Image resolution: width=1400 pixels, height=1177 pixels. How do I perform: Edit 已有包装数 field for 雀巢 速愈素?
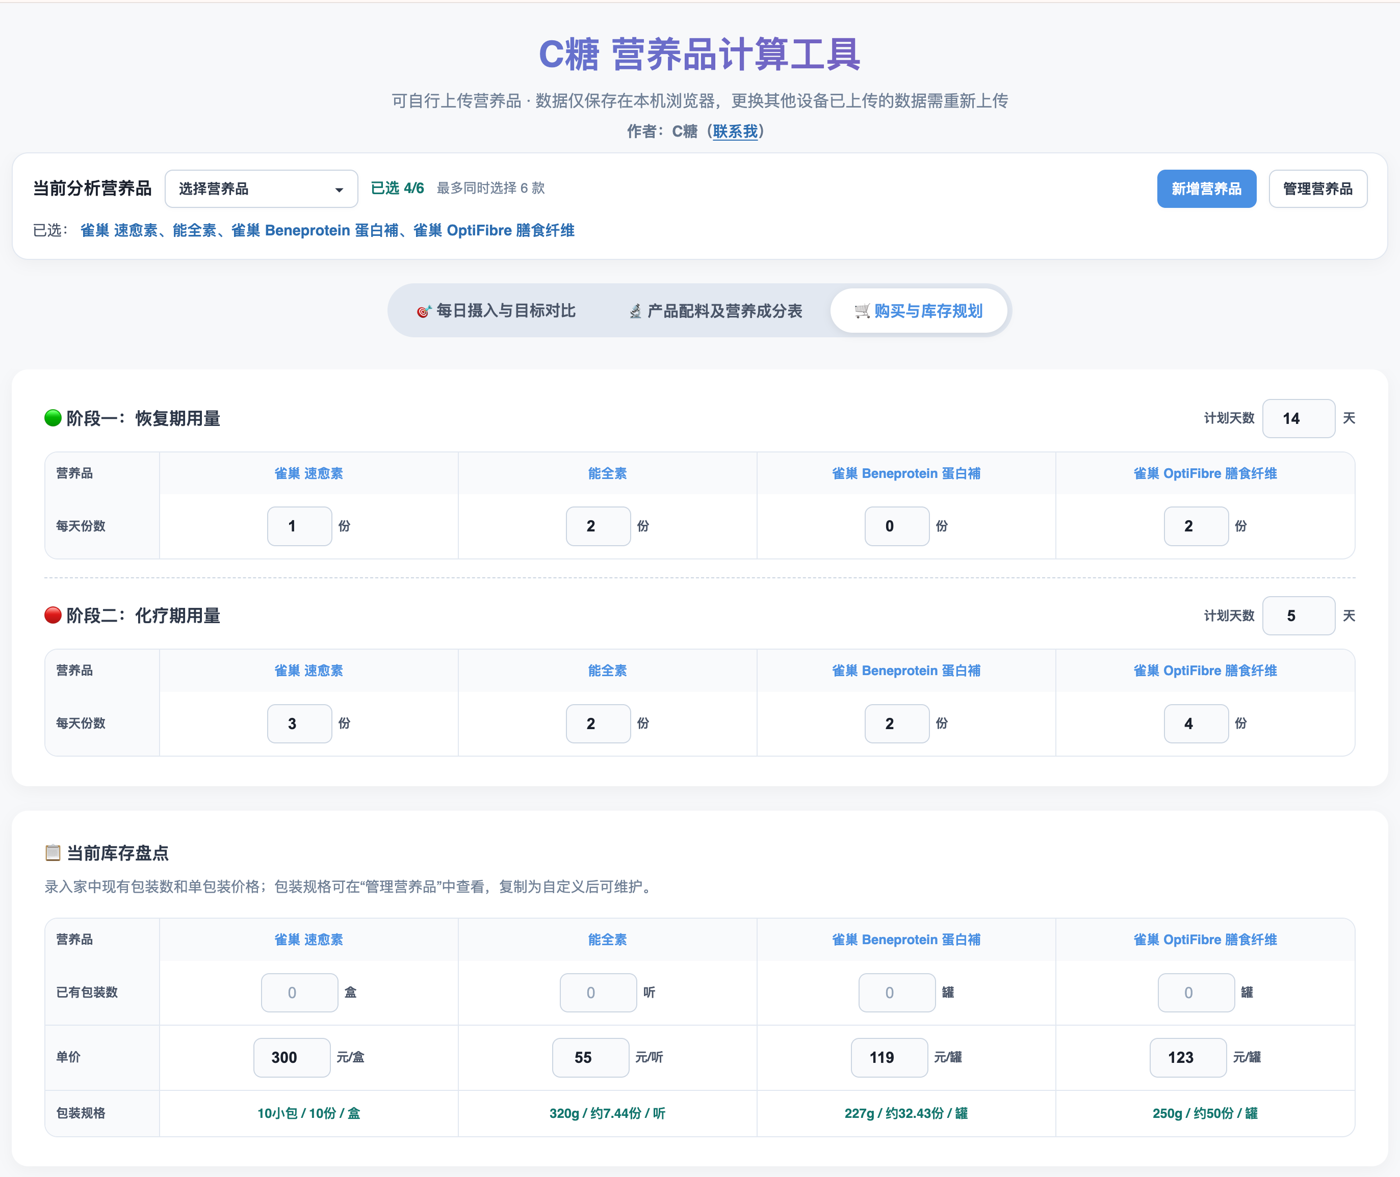(299, 992)
